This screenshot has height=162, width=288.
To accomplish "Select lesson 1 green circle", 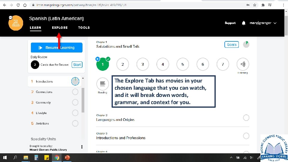I will (103, 64).
